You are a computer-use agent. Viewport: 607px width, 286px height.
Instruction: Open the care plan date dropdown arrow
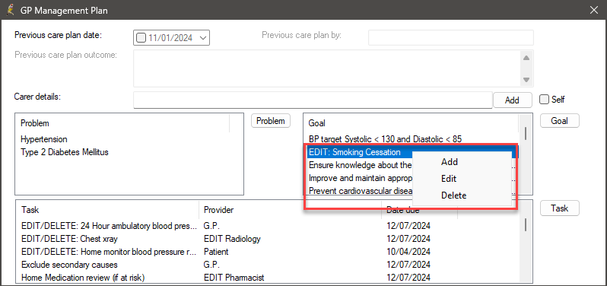tap(203, 38)
